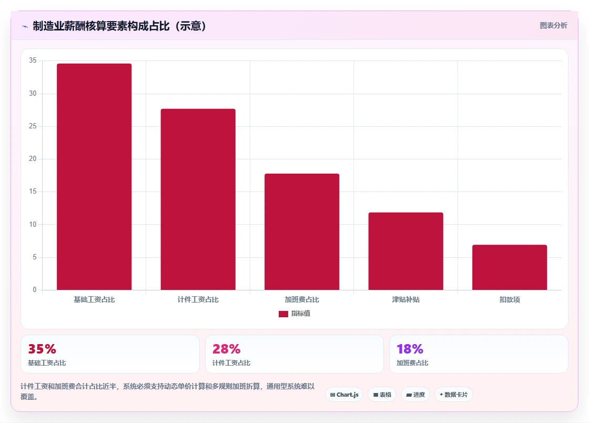Select the 计件工资占比 bar in chart
Image resolution: width=589 pixels, height=423 pixels.
click(x=198, y=199)
